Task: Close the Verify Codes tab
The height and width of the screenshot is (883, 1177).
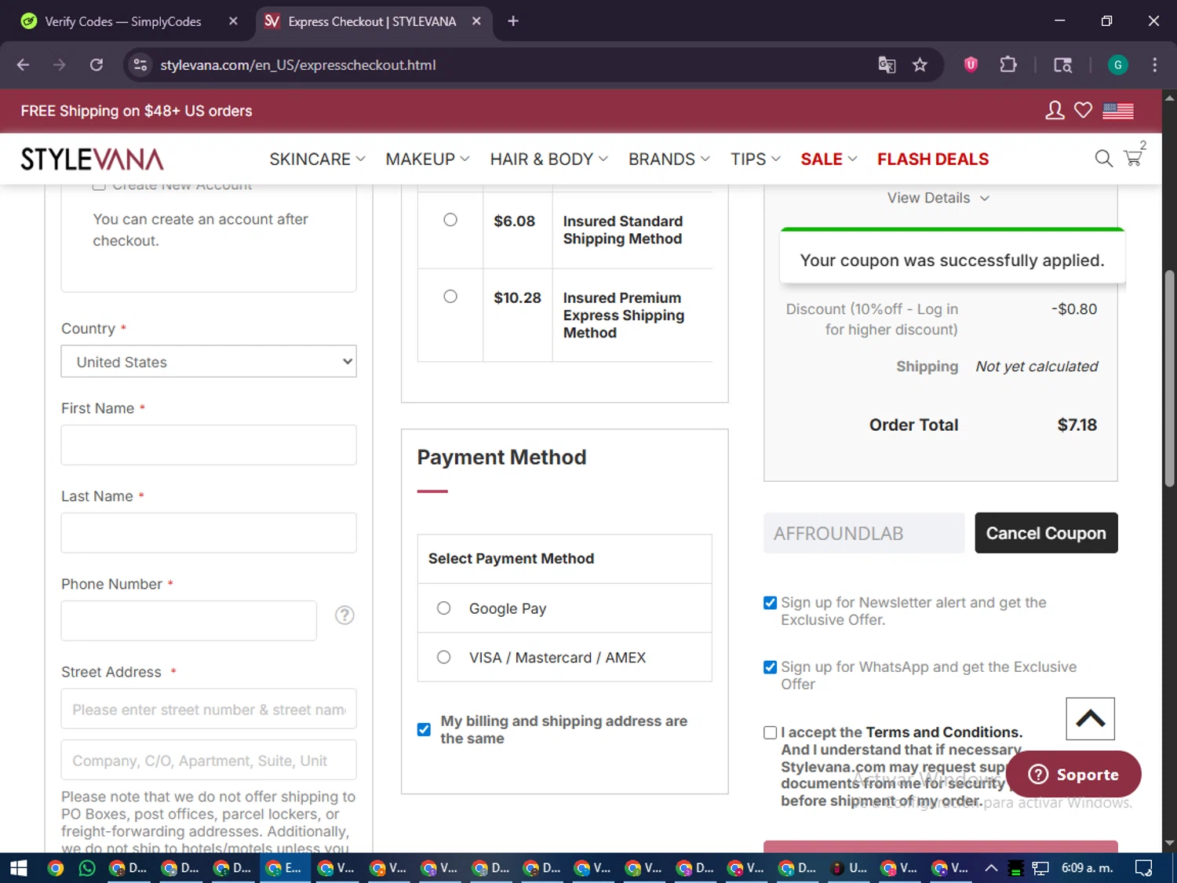Action: (x=233, y=21)
